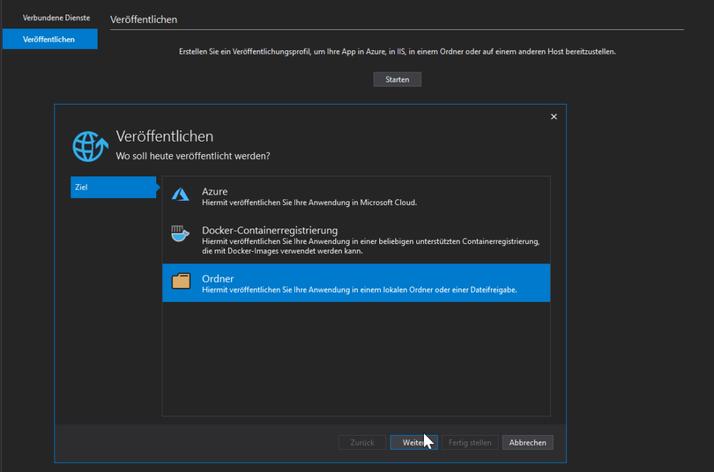Click the Azure triangle logo icon
The width and height of the screenshot is (714, 472).
pos(181,195)
